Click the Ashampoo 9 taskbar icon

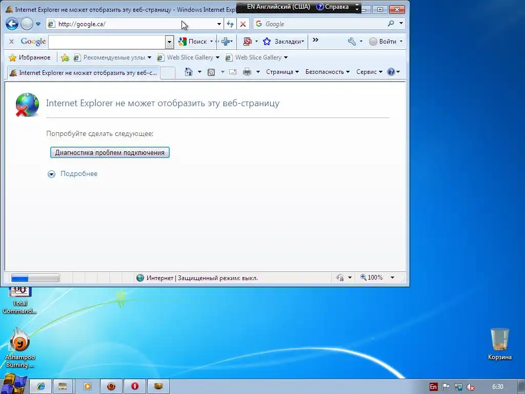click(x=111, y=386)
